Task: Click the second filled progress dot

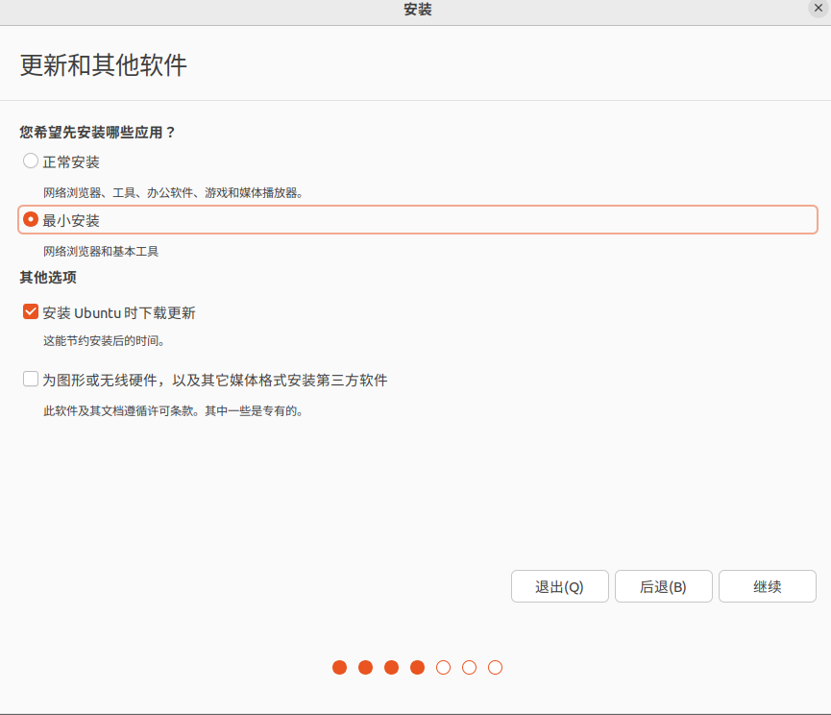Action: [x=366, y=667]
